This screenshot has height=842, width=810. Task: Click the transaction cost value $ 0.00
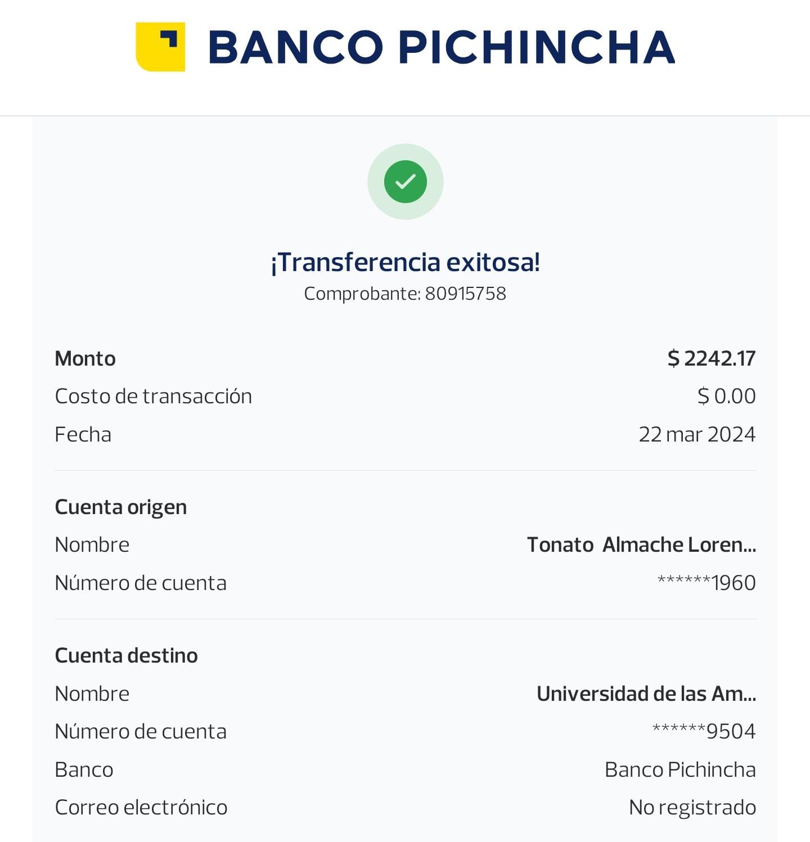coord(726,396)
